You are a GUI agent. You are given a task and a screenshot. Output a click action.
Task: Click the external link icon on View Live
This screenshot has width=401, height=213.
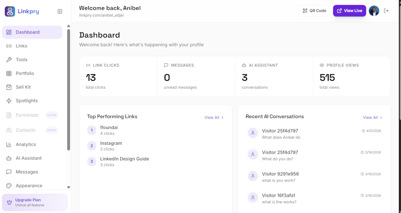tap(339, 11)
